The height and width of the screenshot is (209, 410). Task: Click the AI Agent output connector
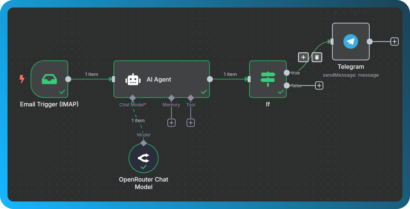[210, 79]
